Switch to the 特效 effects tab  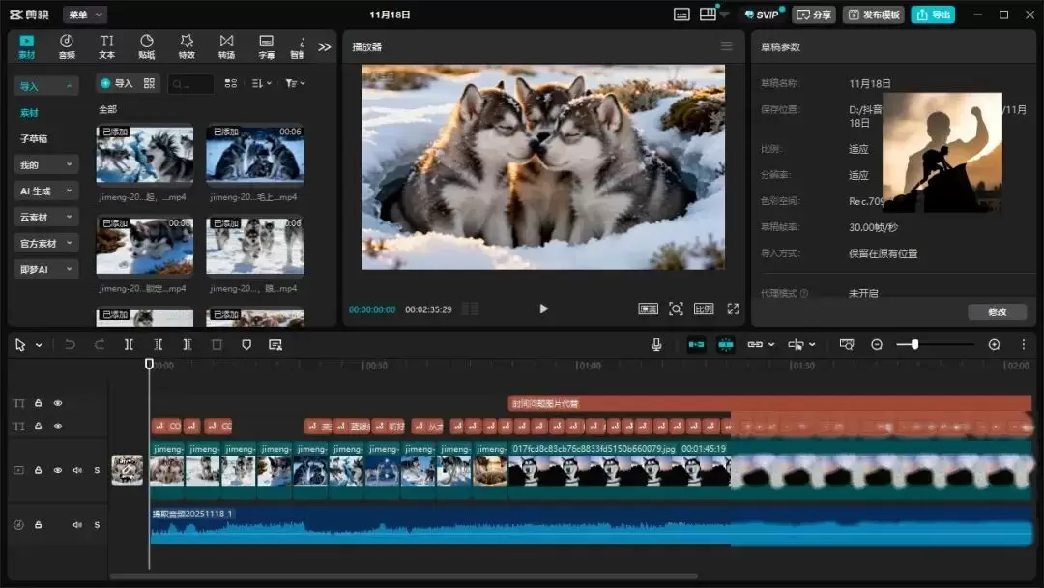(187, 46)
